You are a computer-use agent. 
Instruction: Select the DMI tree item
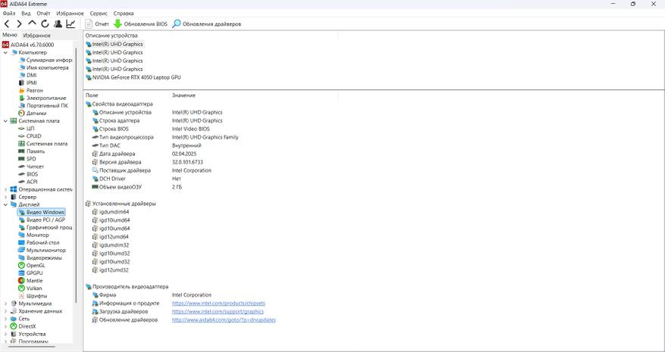click(x=27, y=76)
